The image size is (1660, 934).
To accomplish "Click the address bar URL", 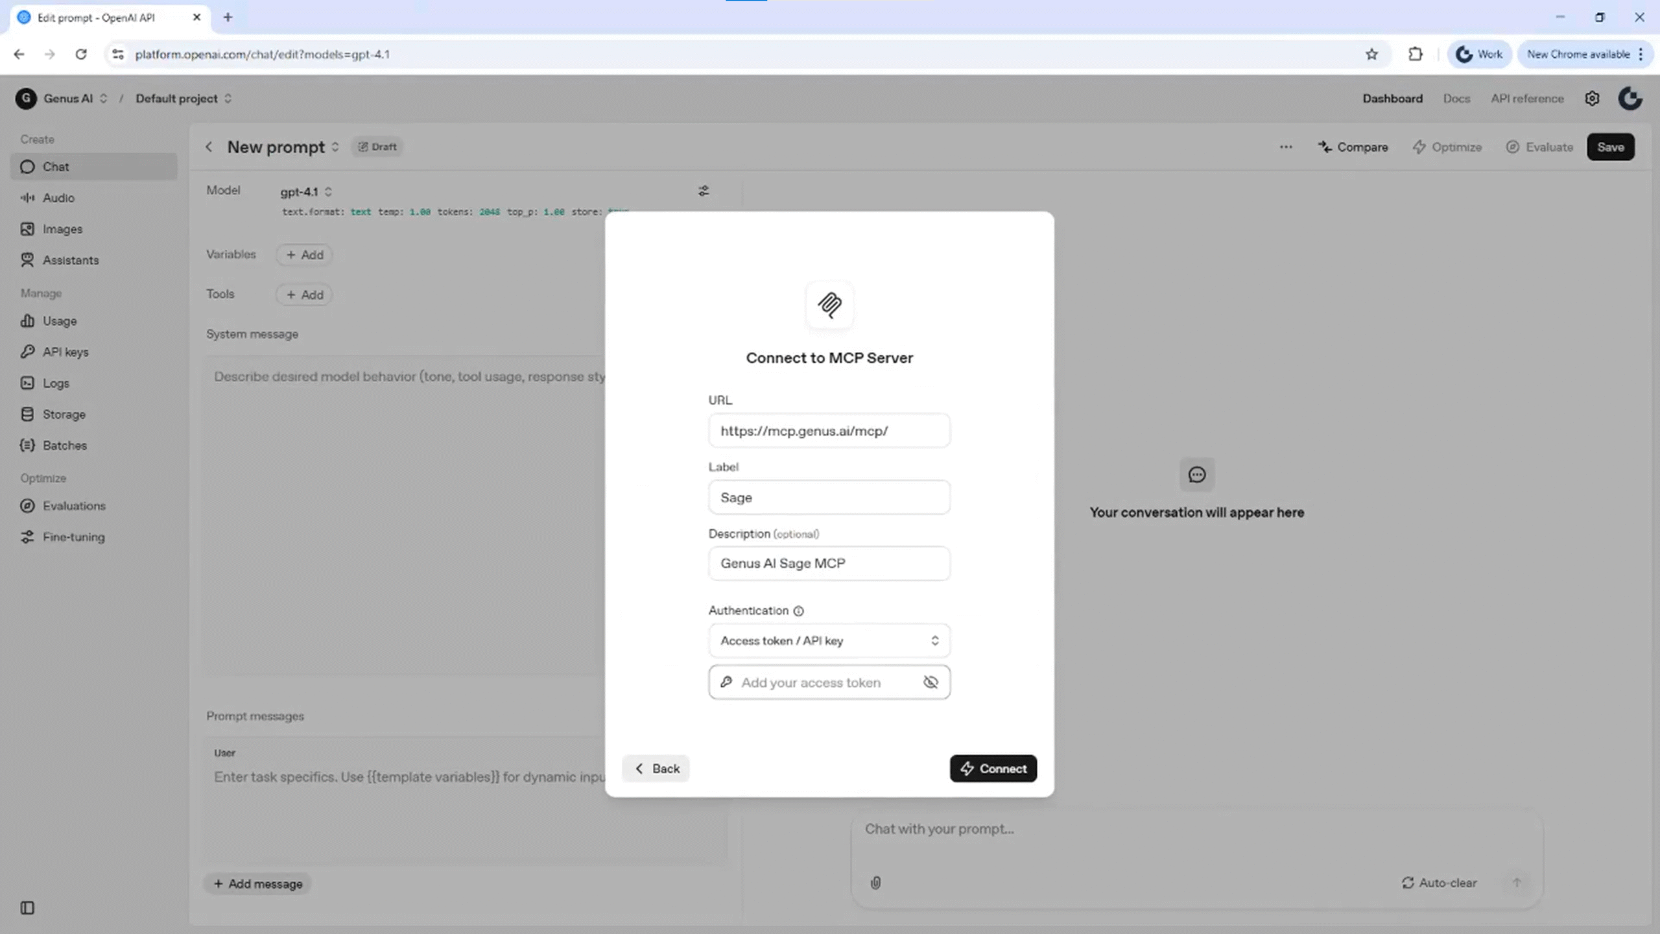I will (262, 54).
